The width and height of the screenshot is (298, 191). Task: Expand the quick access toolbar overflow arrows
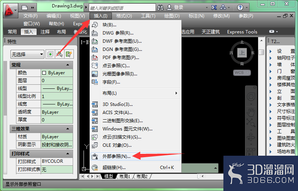tap(32, 7)
